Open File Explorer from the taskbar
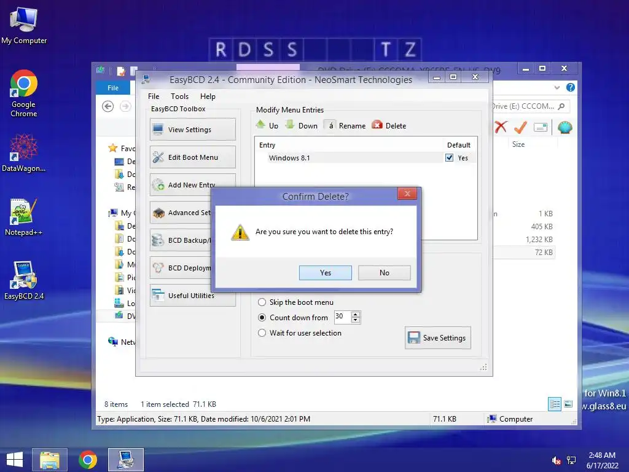 50,460
